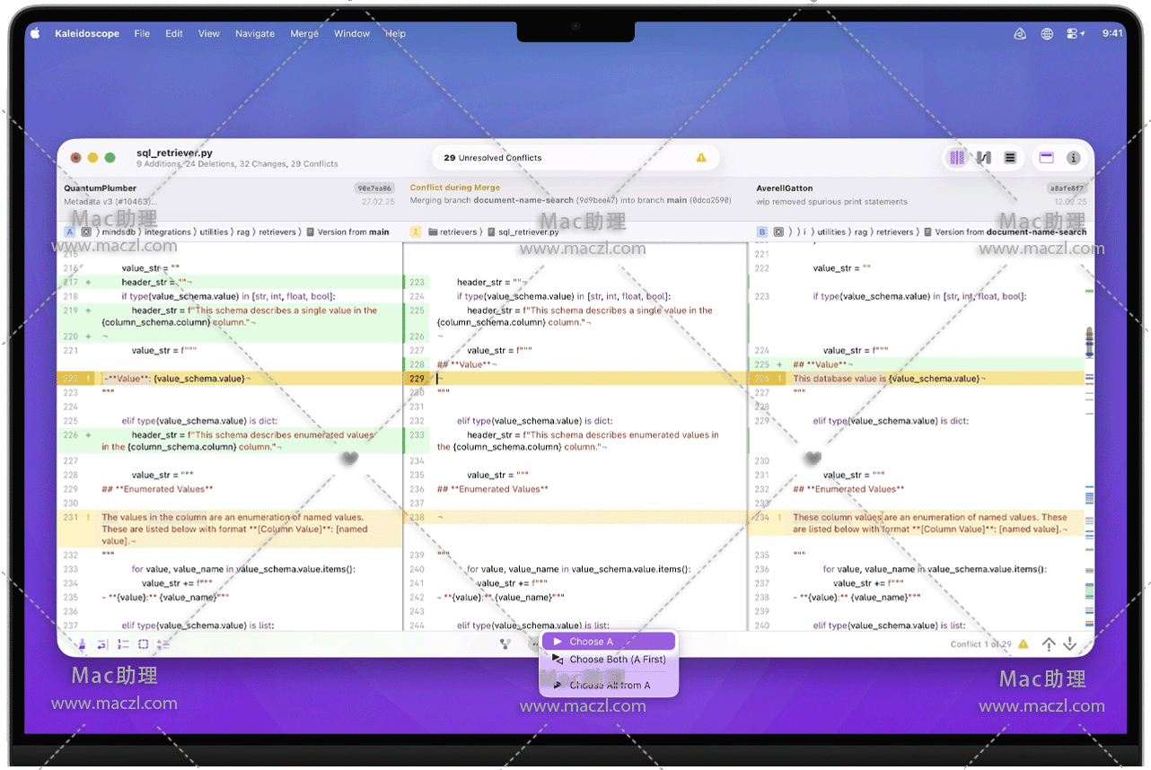Viewport: 1151px width, 770px height.
Task: Toggle the A badge in left path bar
Action: pyautogui.click(x=69, y=232)
